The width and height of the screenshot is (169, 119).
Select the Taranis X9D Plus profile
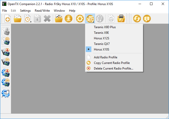click(x=114, y=27)
